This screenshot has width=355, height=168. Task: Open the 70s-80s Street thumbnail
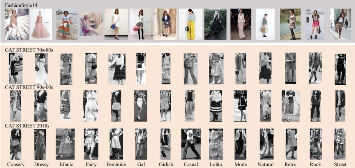click(340, 69)
